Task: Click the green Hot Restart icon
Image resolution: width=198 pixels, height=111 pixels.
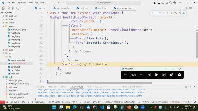Action: [175, 13]
